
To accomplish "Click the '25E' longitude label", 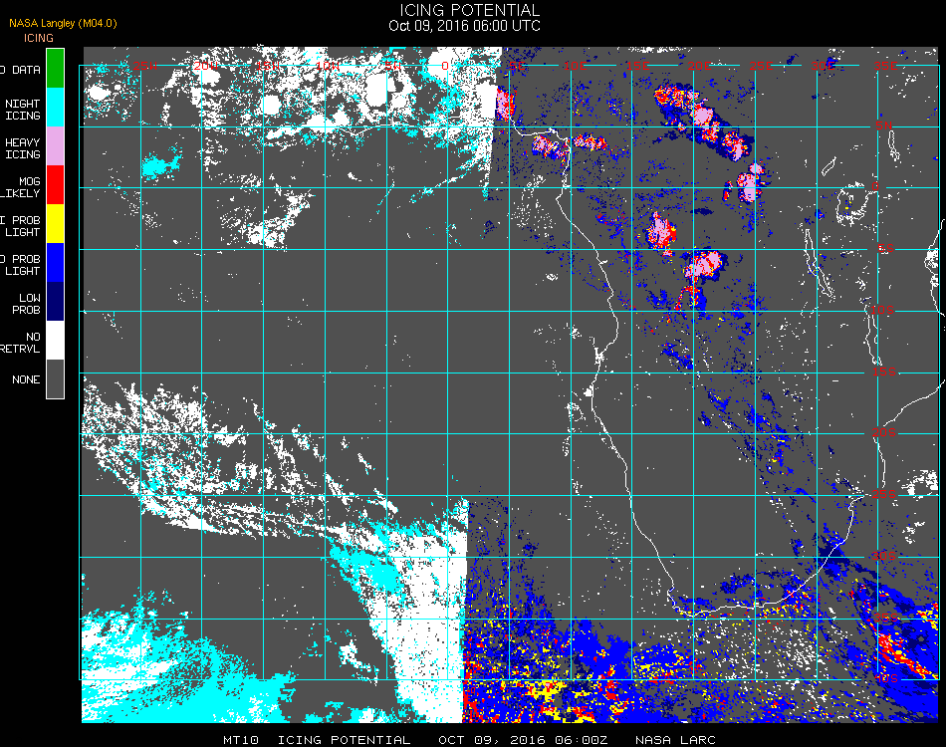I will pos(761,65).
